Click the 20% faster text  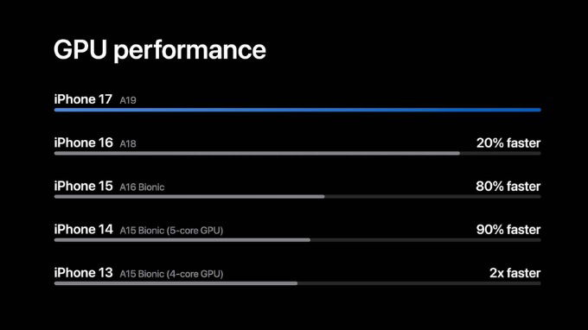tap(508, 143)
